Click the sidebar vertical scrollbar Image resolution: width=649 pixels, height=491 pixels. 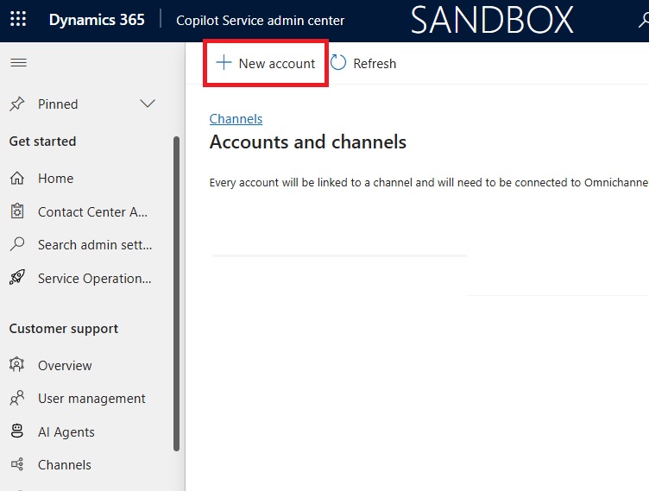[x=176, y=293]
